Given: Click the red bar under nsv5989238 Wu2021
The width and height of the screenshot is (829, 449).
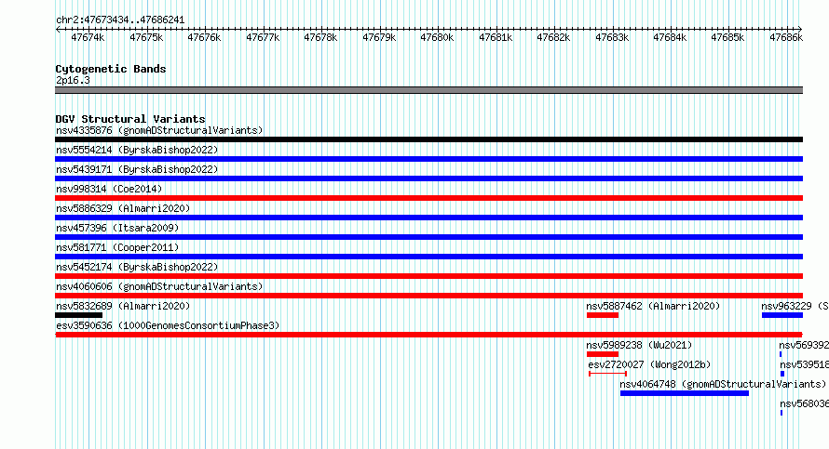Looking at the screenshot, I should pyautogui.click(x=603, y=354).
